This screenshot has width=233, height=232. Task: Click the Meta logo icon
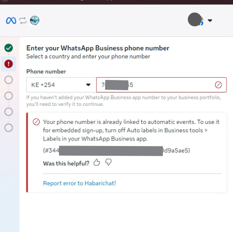click(11, 20)
